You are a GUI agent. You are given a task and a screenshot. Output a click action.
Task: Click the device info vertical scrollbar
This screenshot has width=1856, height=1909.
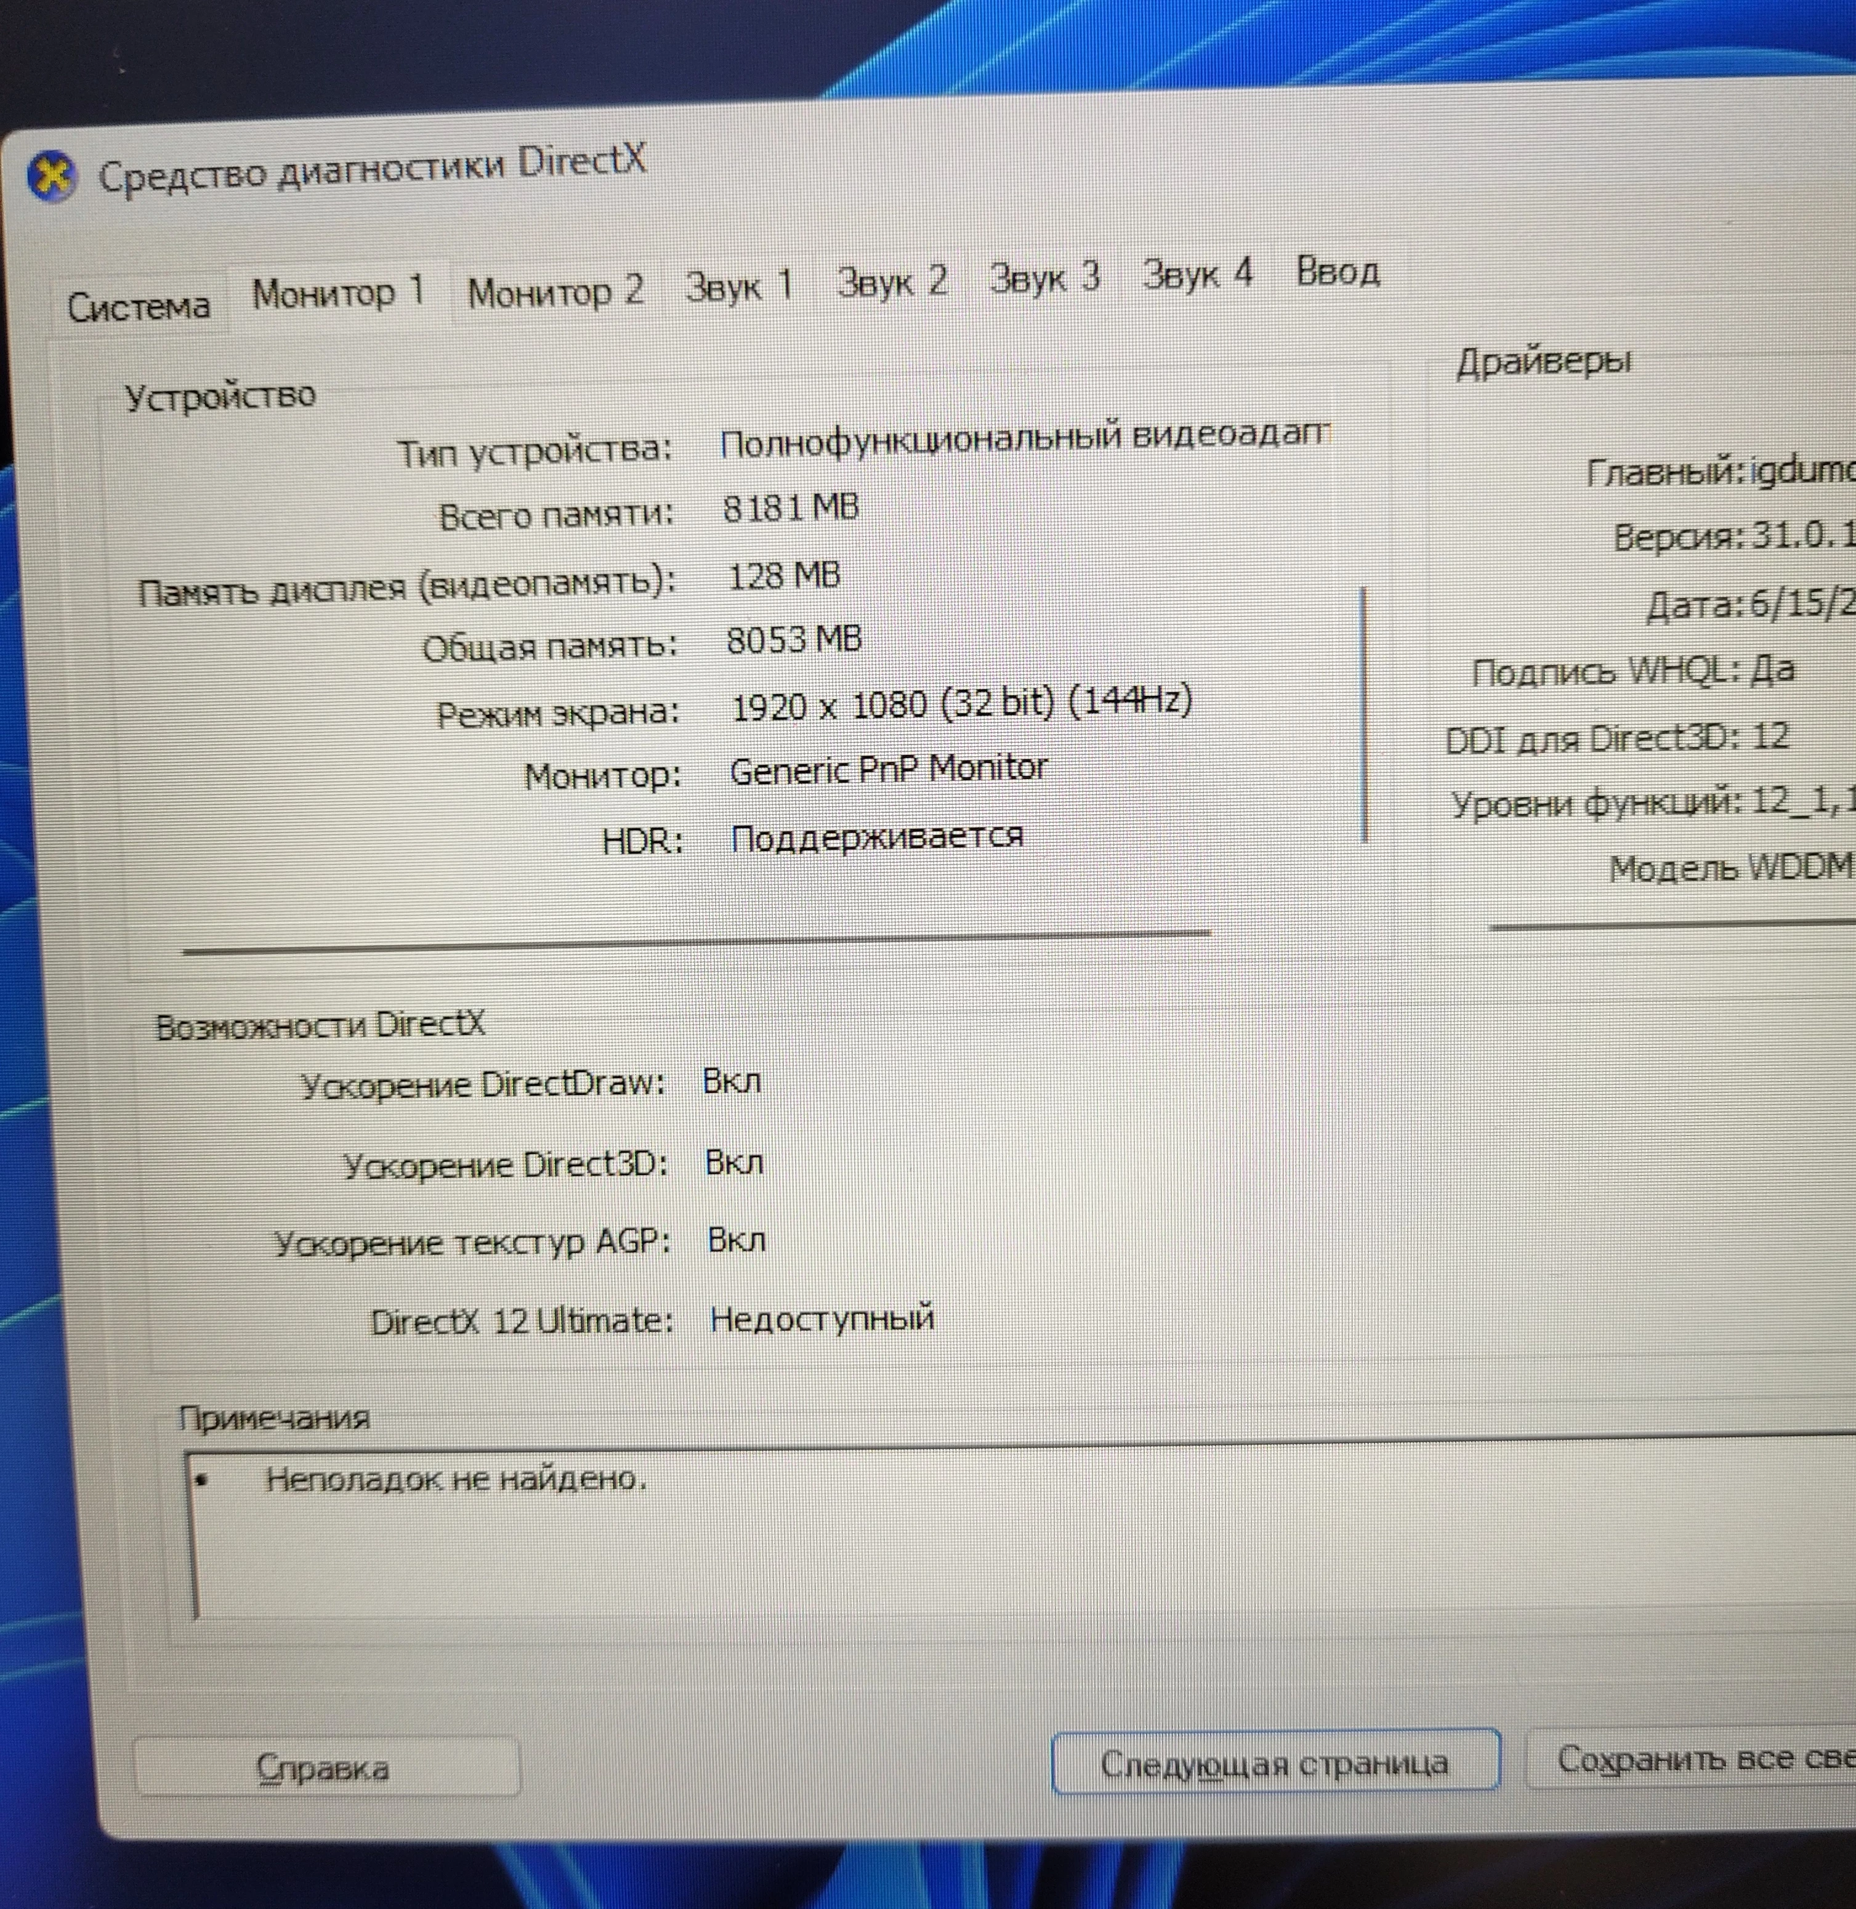1364,714
